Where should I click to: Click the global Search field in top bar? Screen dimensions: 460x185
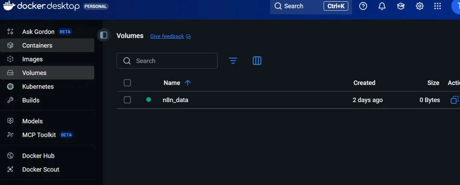(311, 6)
